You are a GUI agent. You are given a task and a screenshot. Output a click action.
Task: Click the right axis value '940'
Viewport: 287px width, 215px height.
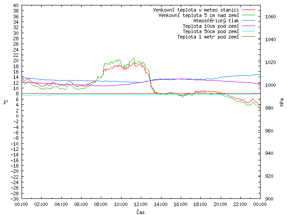click(x=269, y=153)
